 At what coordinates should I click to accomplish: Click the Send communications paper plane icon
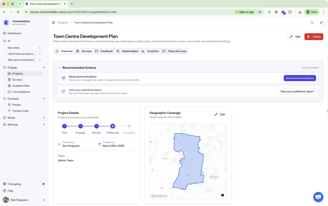(63, 78)
